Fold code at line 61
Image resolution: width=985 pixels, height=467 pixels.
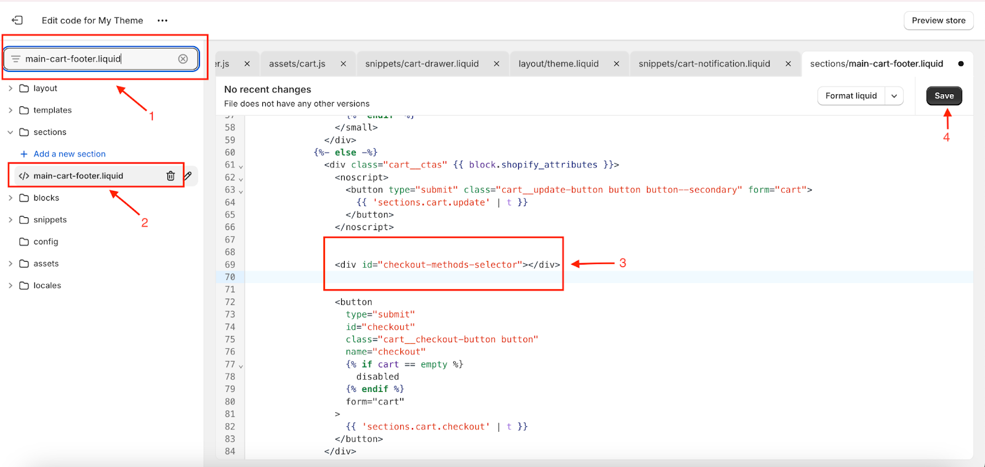241,166
